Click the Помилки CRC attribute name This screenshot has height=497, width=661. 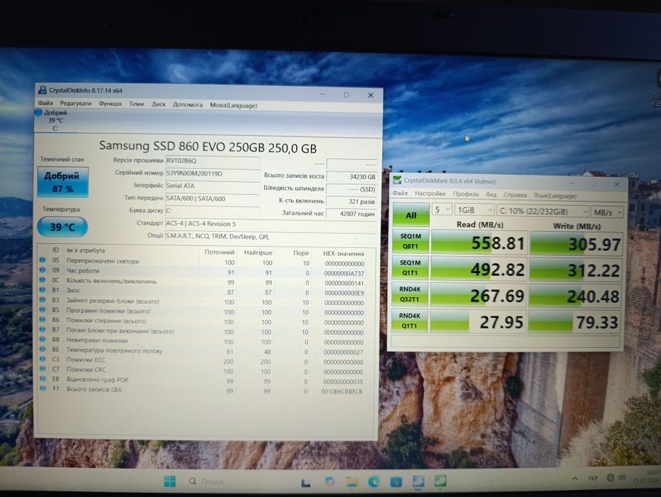86,370
